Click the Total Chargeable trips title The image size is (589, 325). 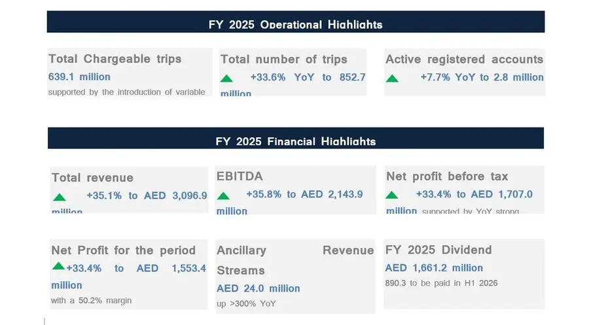(x=115, y=59)
